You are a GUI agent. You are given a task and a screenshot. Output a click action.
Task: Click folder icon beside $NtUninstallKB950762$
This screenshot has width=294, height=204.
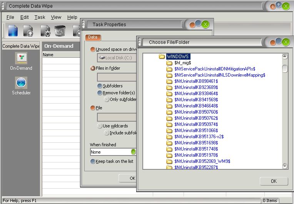tap(169, 118)
